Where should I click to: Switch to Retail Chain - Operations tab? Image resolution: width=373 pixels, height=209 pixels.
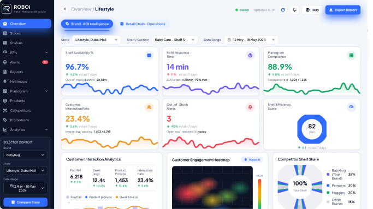[143, 24]
